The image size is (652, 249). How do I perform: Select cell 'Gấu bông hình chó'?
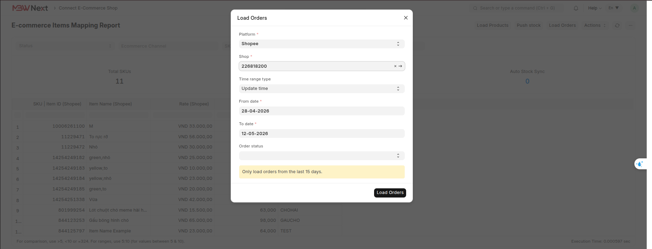point(119,220)
